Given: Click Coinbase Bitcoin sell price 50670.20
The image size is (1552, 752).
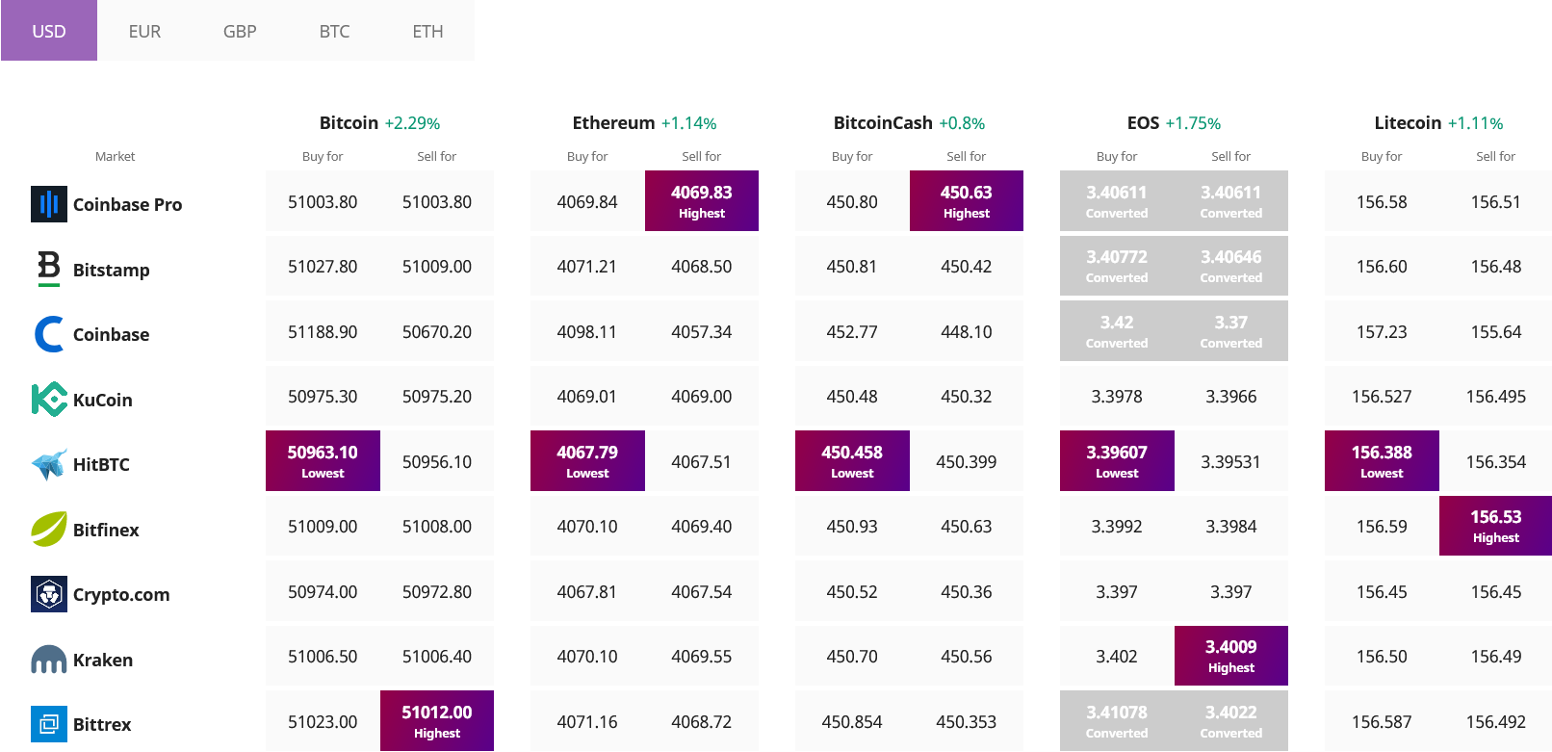Looking at the screenshot, I should [437, 331].
